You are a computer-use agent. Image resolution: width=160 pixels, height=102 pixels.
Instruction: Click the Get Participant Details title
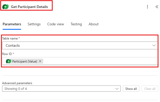[29, 7]
